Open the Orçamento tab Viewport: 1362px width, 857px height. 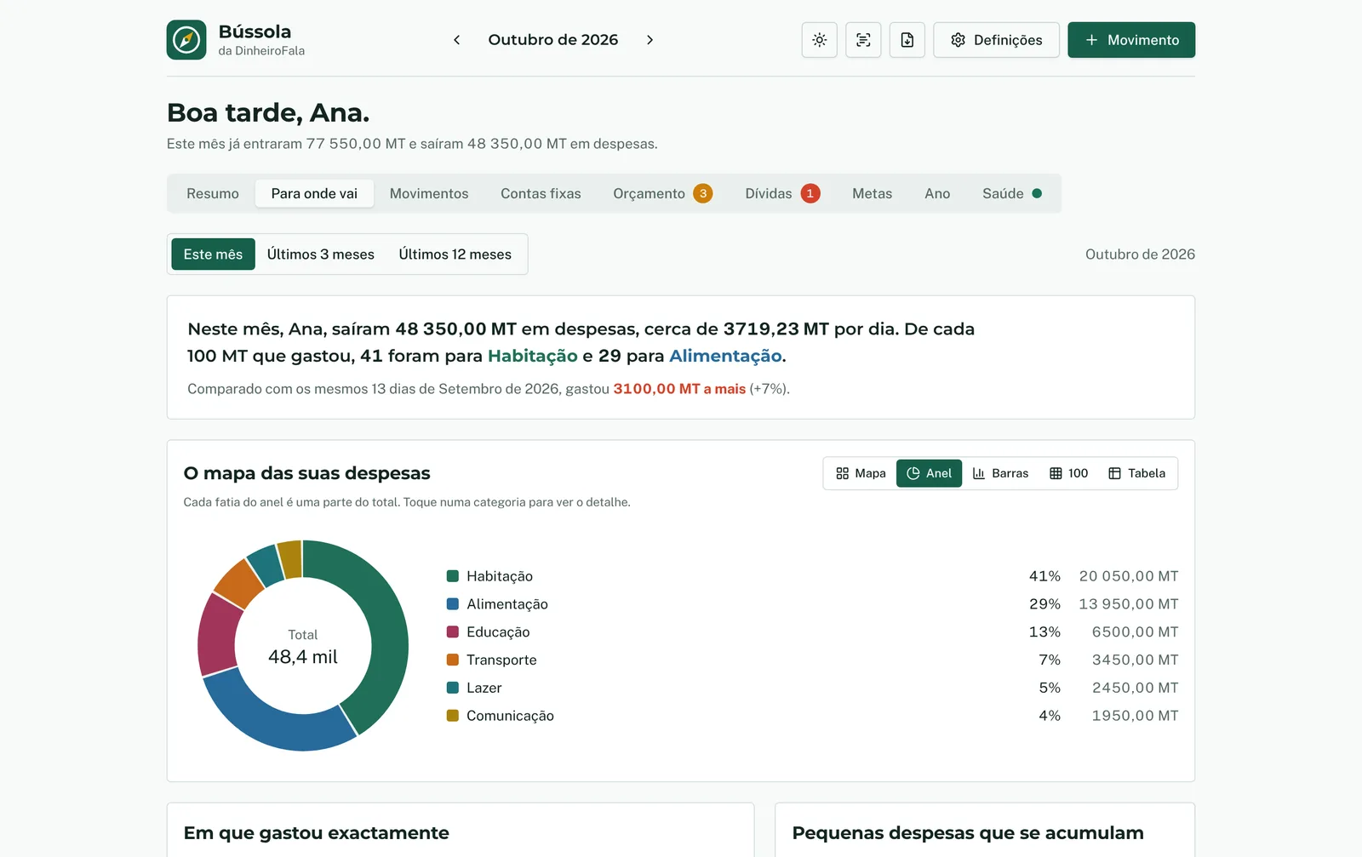pyautogui.click(x=662, y=193)
